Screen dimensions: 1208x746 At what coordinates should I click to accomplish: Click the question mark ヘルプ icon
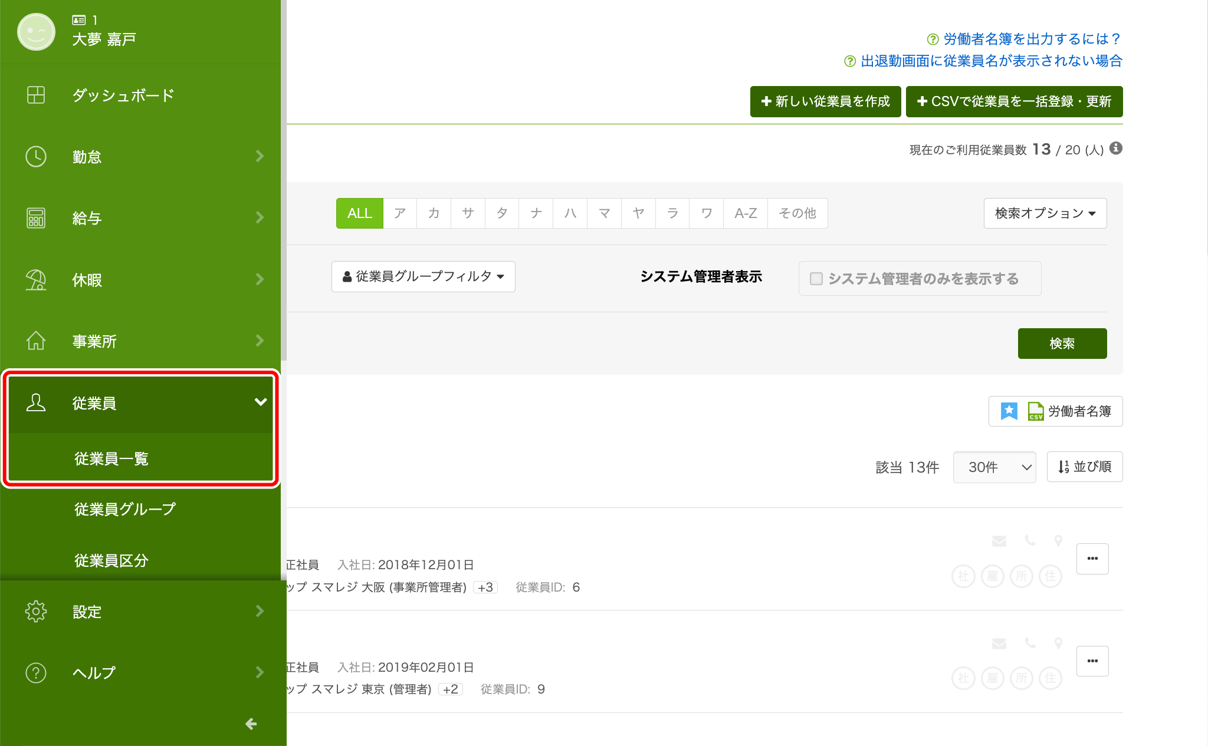coord(36,672)
